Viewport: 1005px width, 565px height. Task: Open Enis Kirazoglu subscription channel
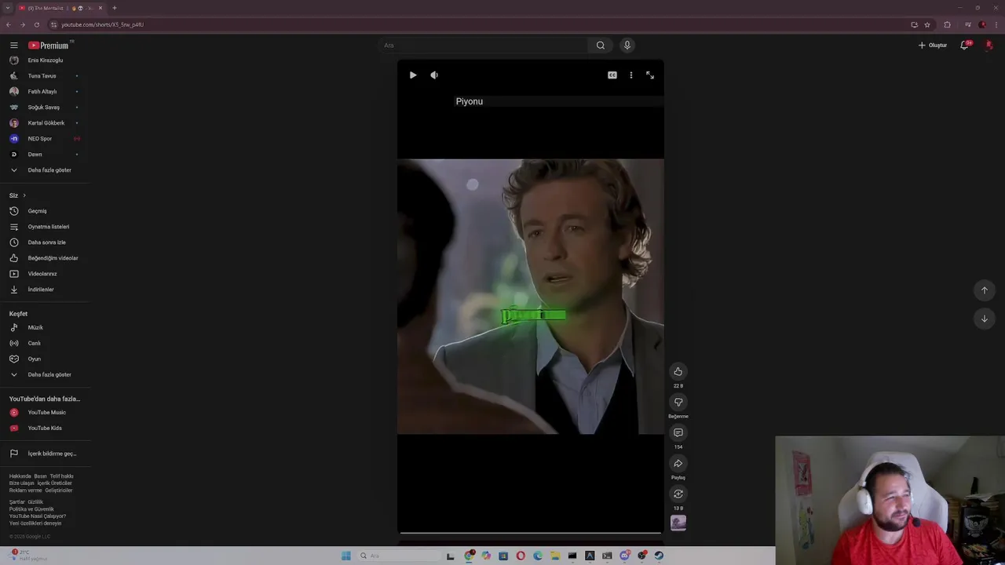click(45, 60)
